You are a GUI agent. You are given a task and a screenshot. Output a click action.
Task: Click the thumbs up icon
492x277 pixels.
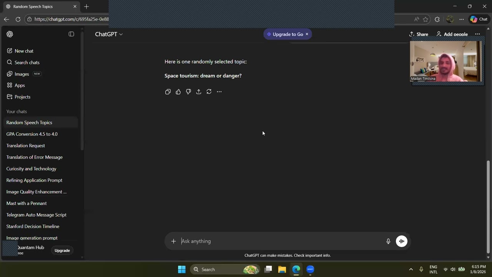pos(178,92)
